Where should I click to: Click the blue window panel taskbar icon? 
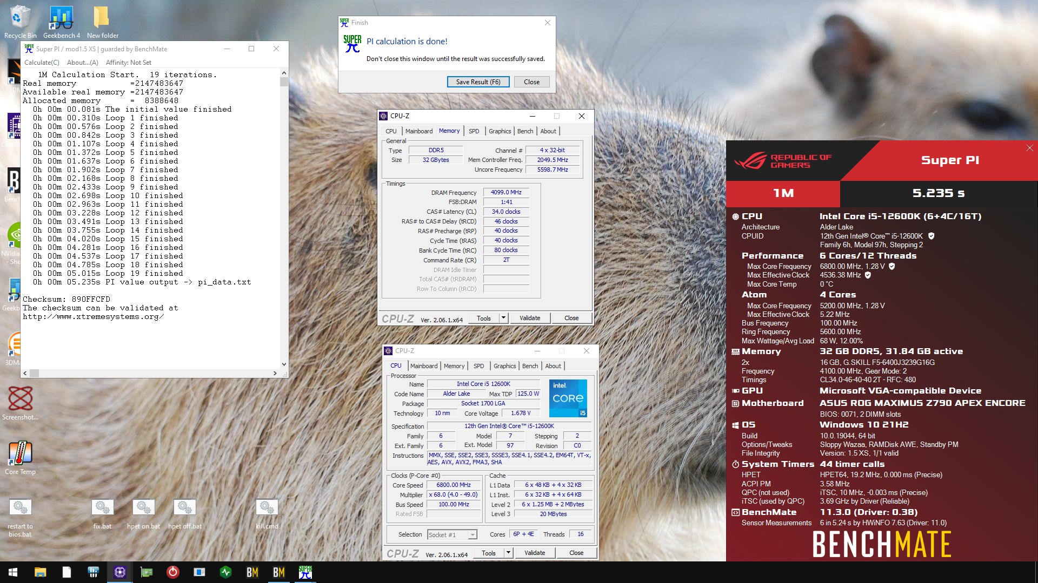(199, 572)
